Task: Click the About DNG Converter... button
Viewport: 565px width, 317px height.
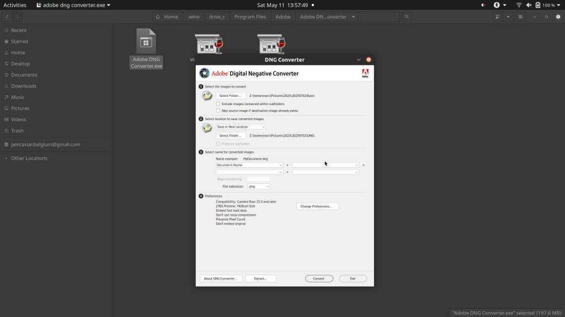Action: pos(221,278)
